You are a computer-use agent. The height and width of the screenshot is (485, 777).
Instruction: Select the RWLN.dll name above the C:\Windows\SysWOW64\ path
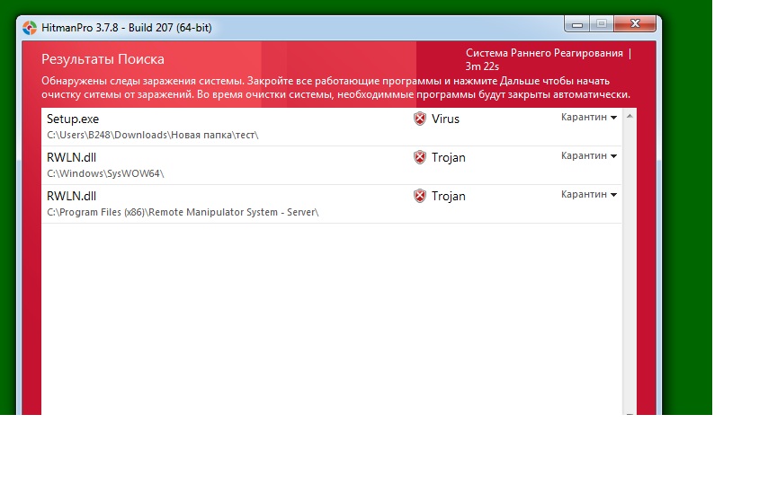point(71,157)
